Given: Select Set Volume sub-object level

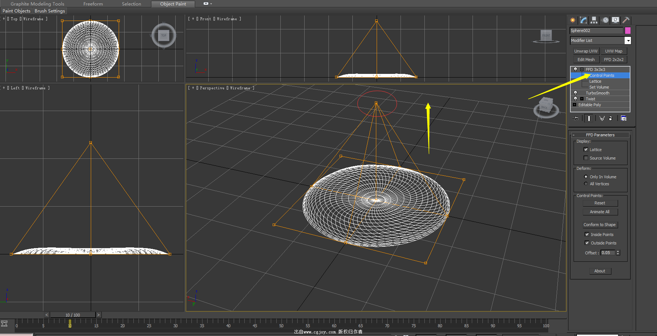Looking at the screenshot, I should pos(599,87).
